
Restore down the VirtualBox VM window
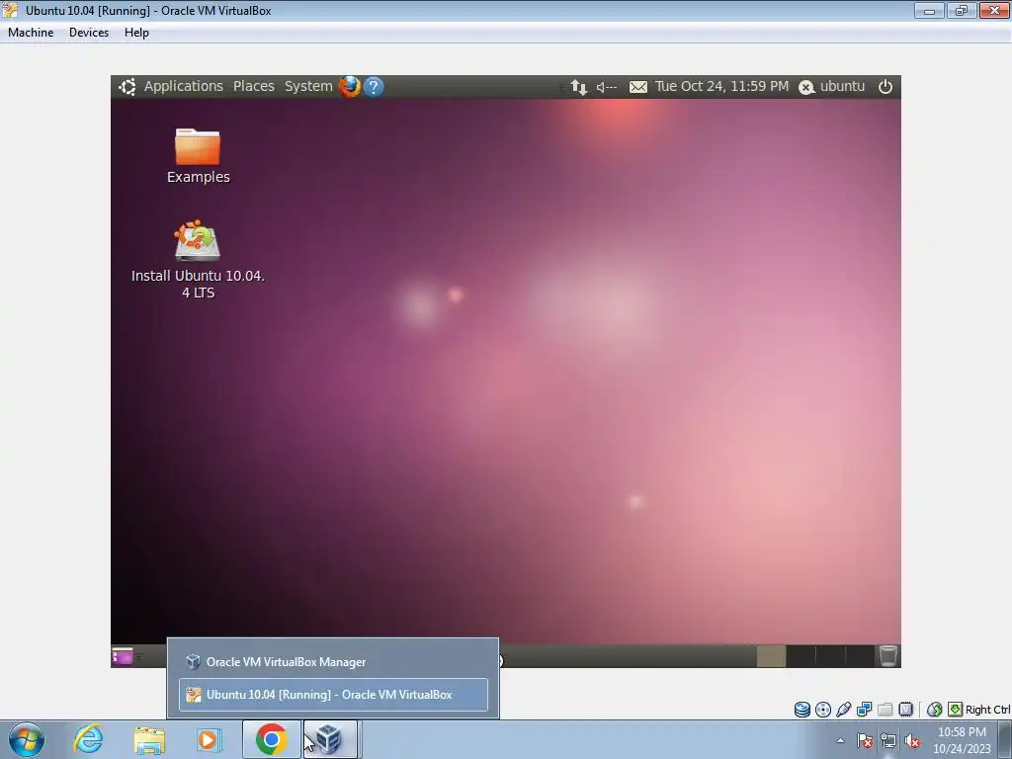click(x=962, y=10)
